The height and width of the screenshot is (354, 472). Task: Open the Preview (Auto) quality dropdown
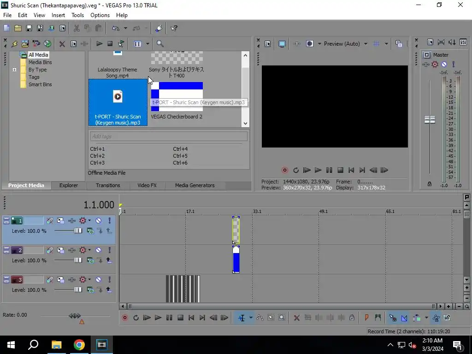pos(366,44)
